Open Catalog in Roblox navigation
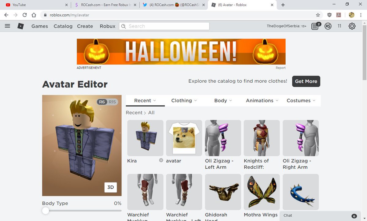This screenshot has width=367, height=221. 63,26
